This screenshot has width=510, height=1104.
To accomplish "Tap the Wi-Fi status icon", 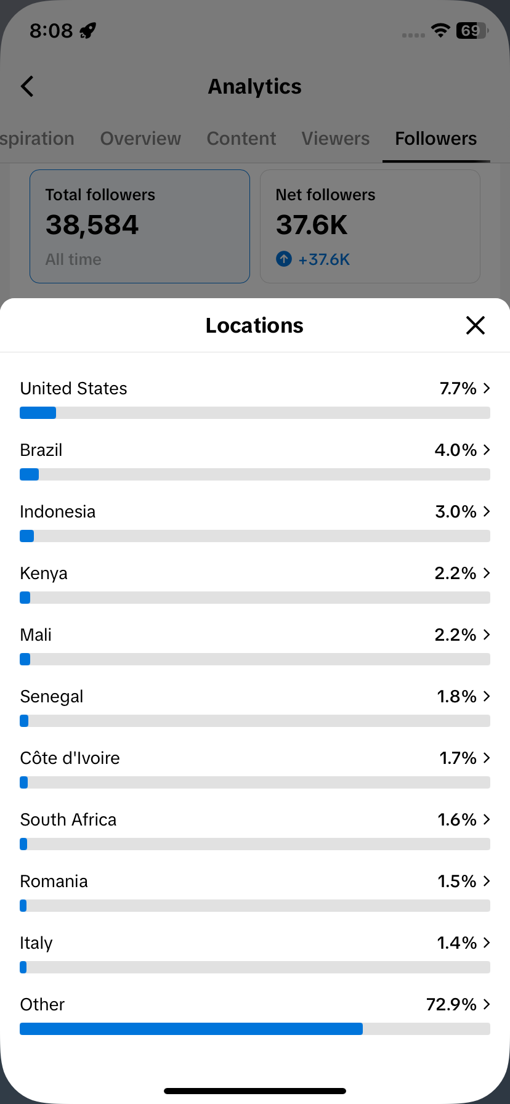I will coord(440,30).
